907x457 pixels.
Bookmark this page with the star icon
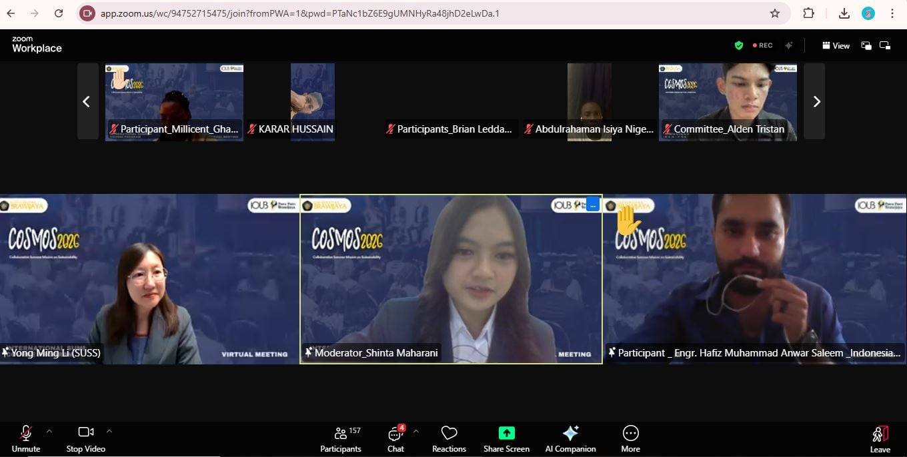pyautogui.click(x=775, y=13)
